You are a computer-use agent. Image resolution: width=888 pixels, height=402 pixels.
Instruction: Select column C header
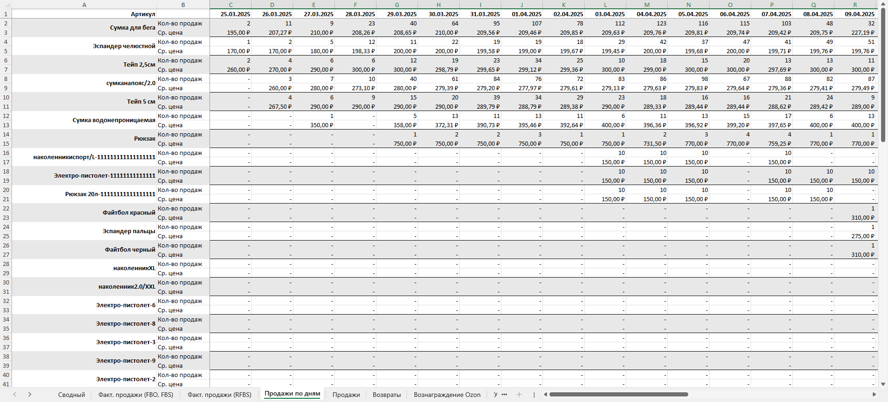tap(230, 5)
